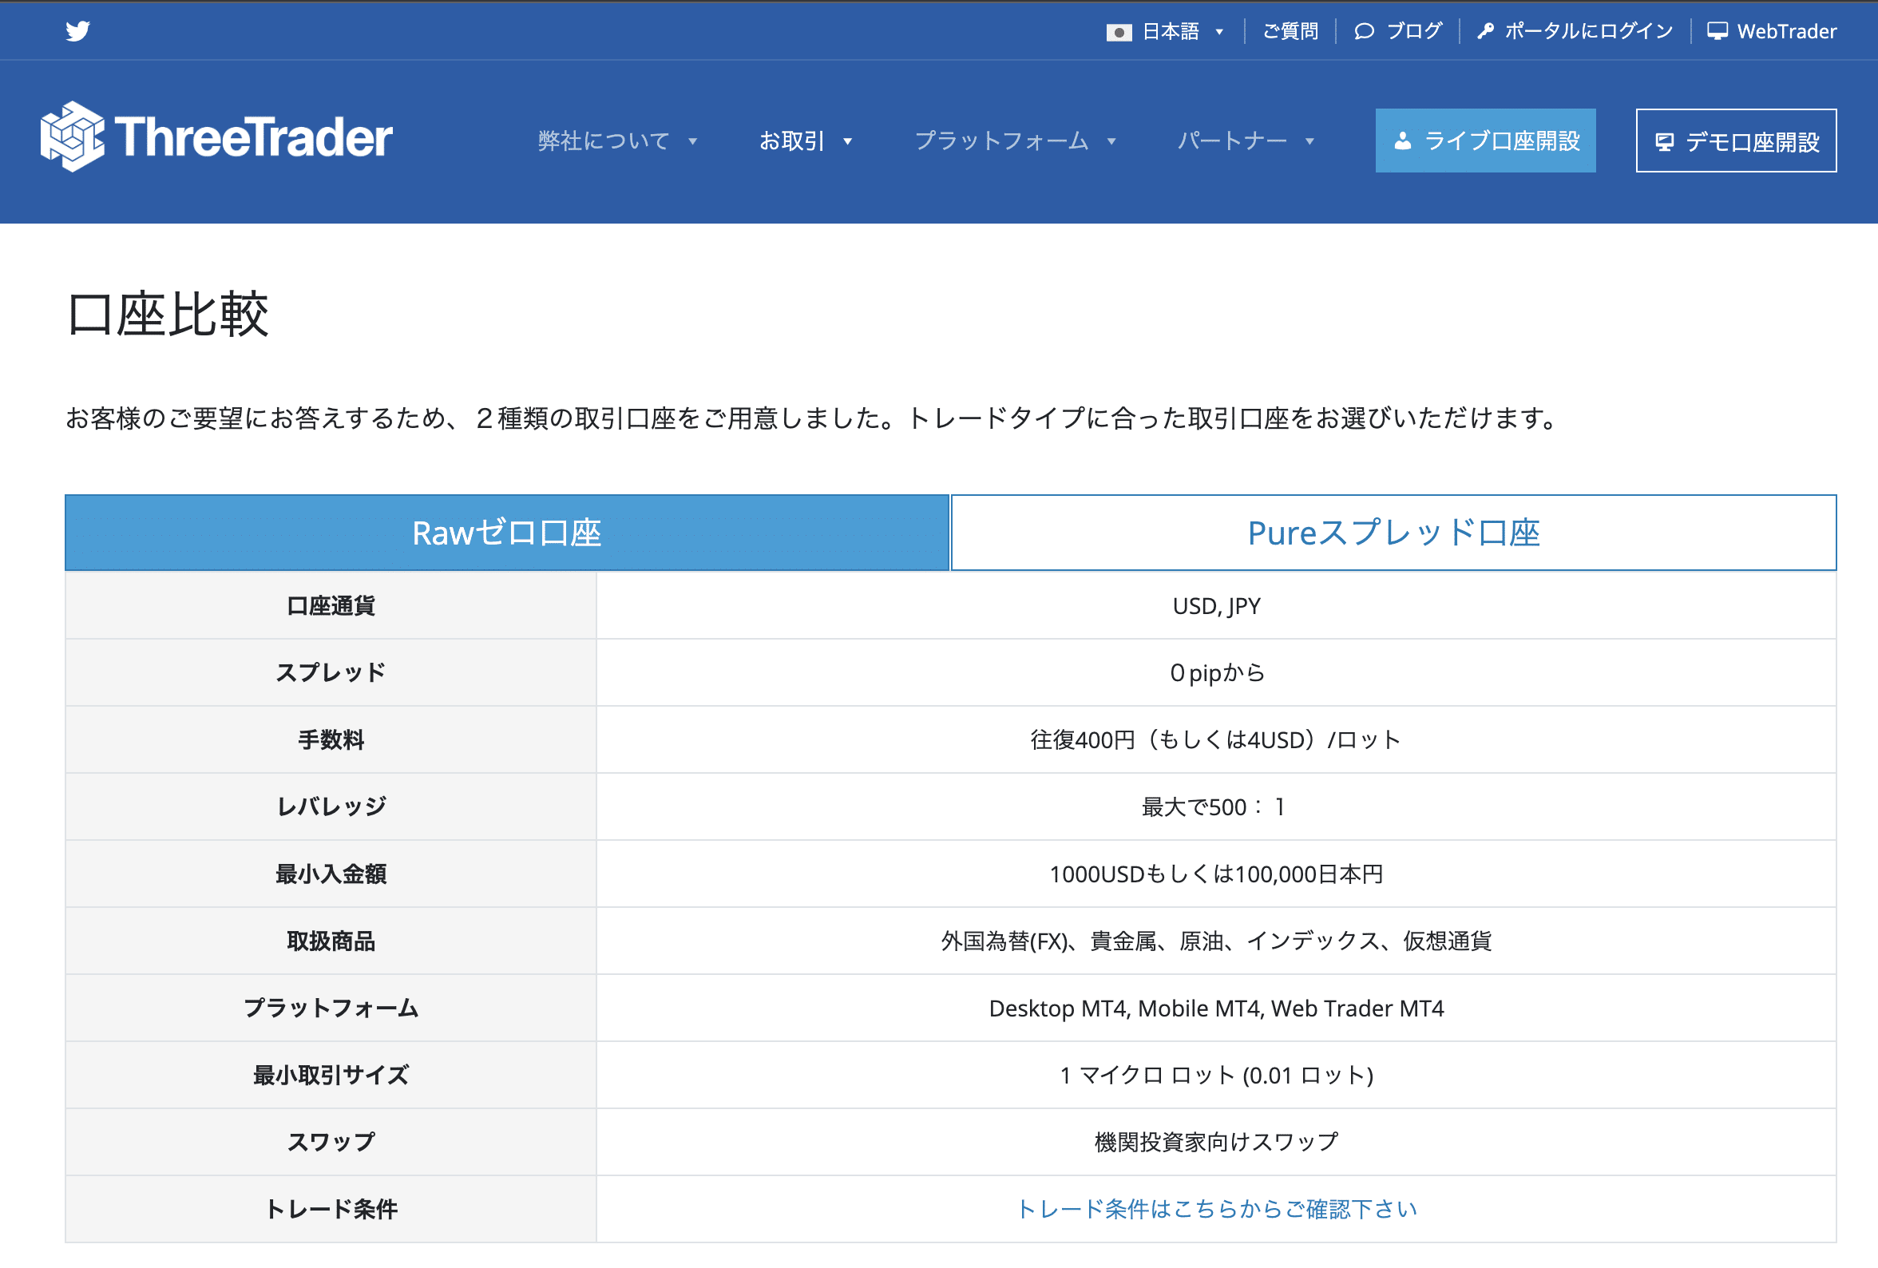The width and height of the screenshot is (1878, 1268).
Task: Open the プラットフォーム menu
Action: [1002, 141]
